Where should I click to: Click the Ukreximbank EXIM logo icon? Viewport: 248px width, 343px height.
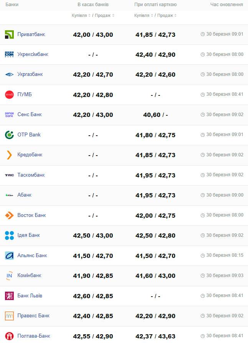tap(9, 54)
